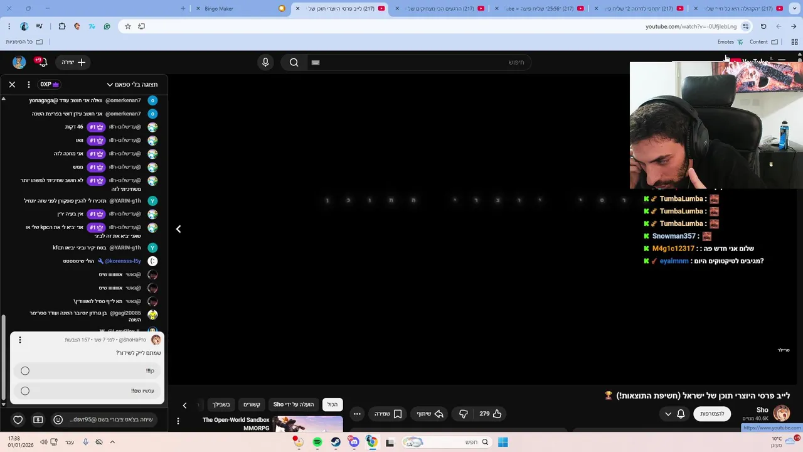Viewport: 803px width, 452px height.
Task: Open Discord from the taskbar
Action: pyautogui.click(x=354, y=442)
